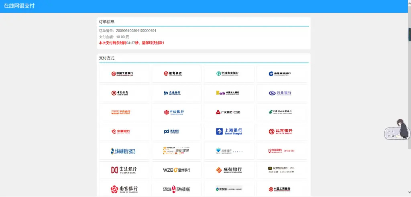Pick 北京农商银行 payment option
Image resolution: width=411 pixels, height=197 pixels.
281,151
